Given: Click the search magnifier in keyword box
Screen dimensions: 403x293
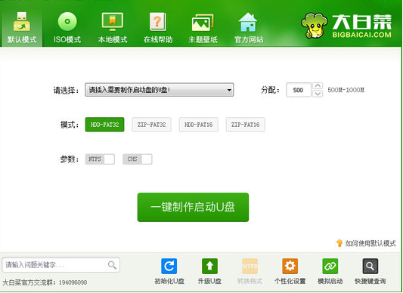Looking at the screenshot, I should 112,265.
